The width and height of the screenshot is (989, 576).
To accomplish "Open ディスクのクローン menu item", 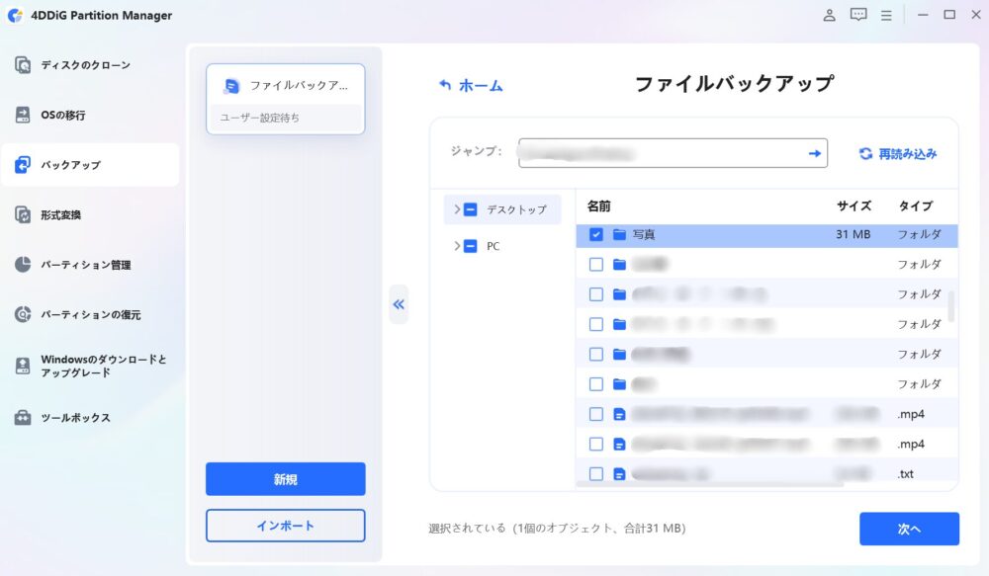I will pos(90,65).
